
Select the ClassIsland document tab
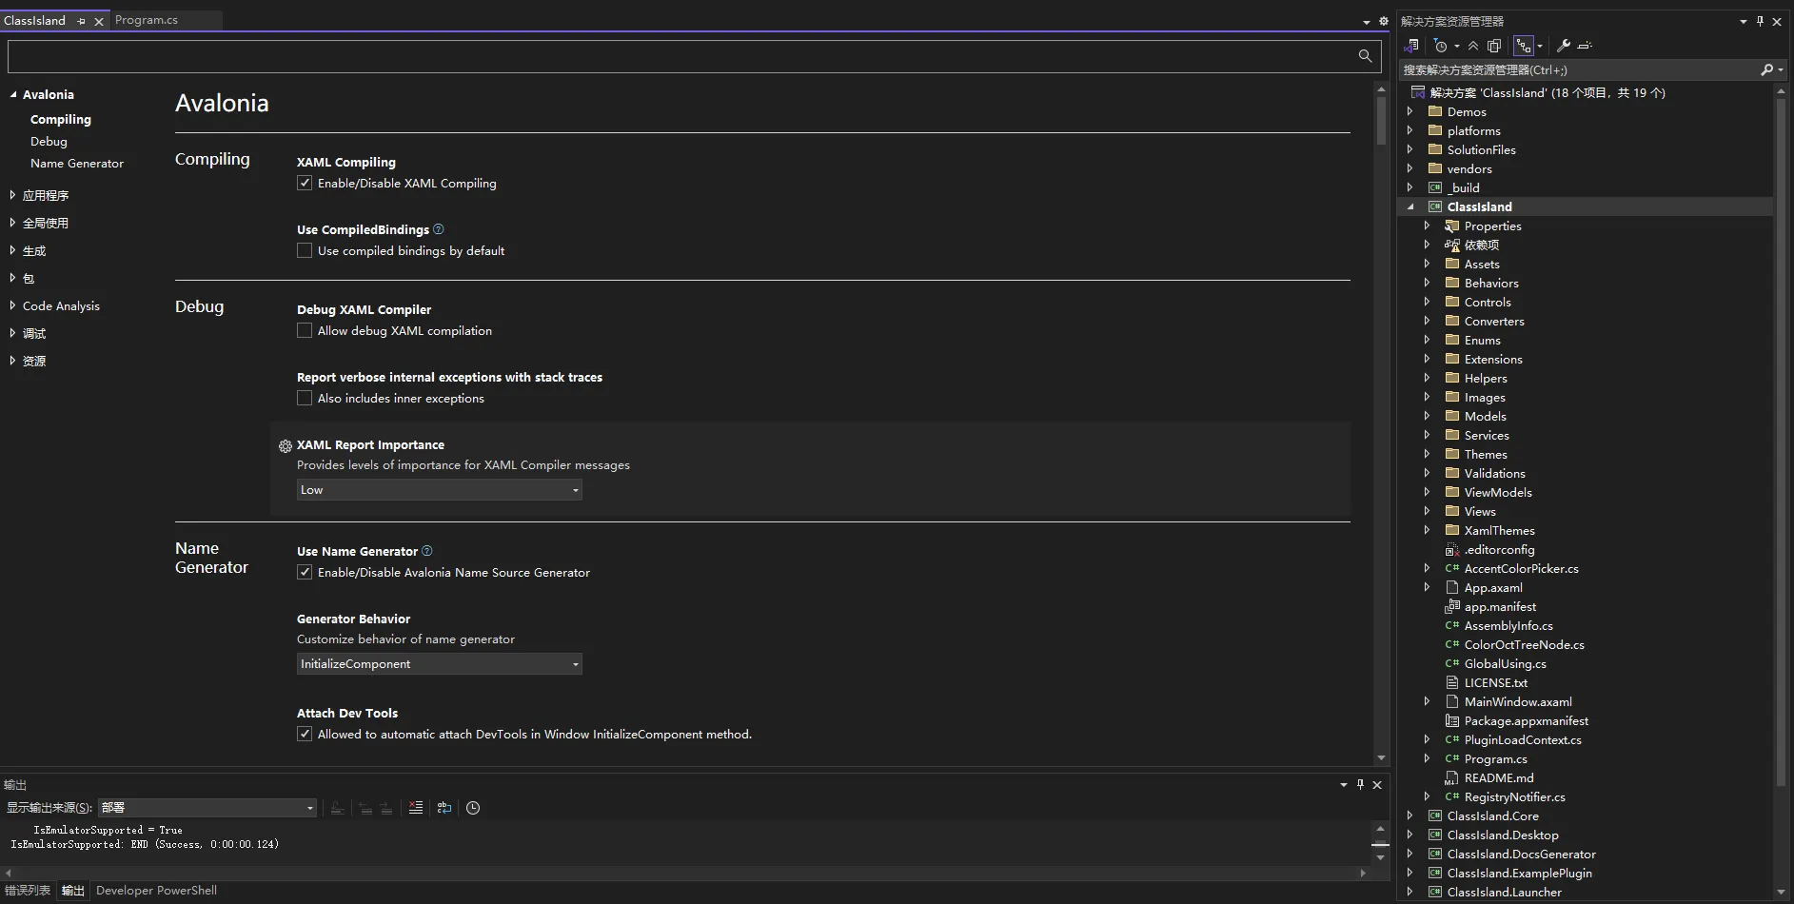pyautogui.click(x=35, y=20)
